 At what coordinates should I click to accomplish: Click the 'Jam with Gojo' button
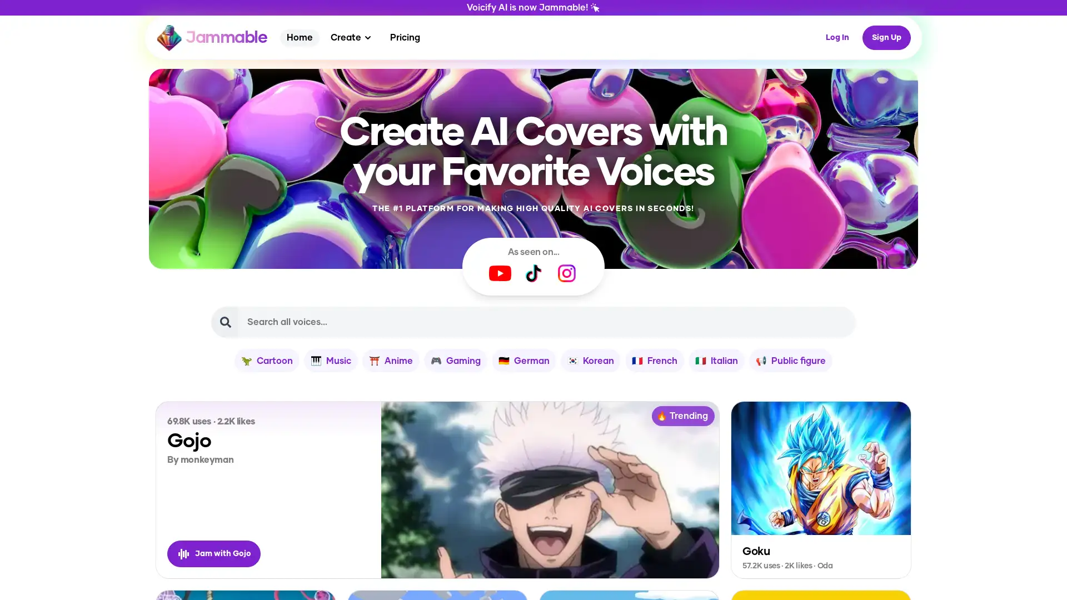[x=213, y=554]
